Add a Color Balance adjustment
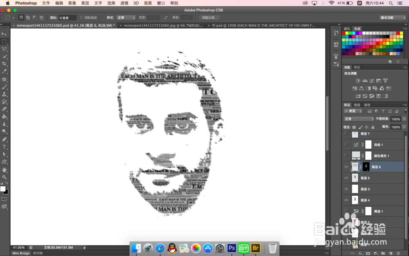The height and width of the screenshot is (256, 409). click(x=362, y=88)
